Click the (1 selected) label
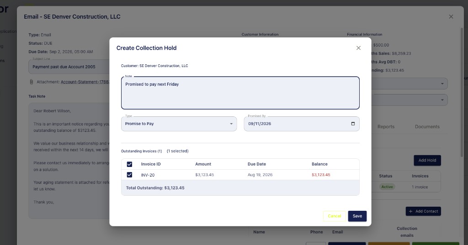Screen dimensions: 468x245 pyautogui.click(x=178, y=151)
